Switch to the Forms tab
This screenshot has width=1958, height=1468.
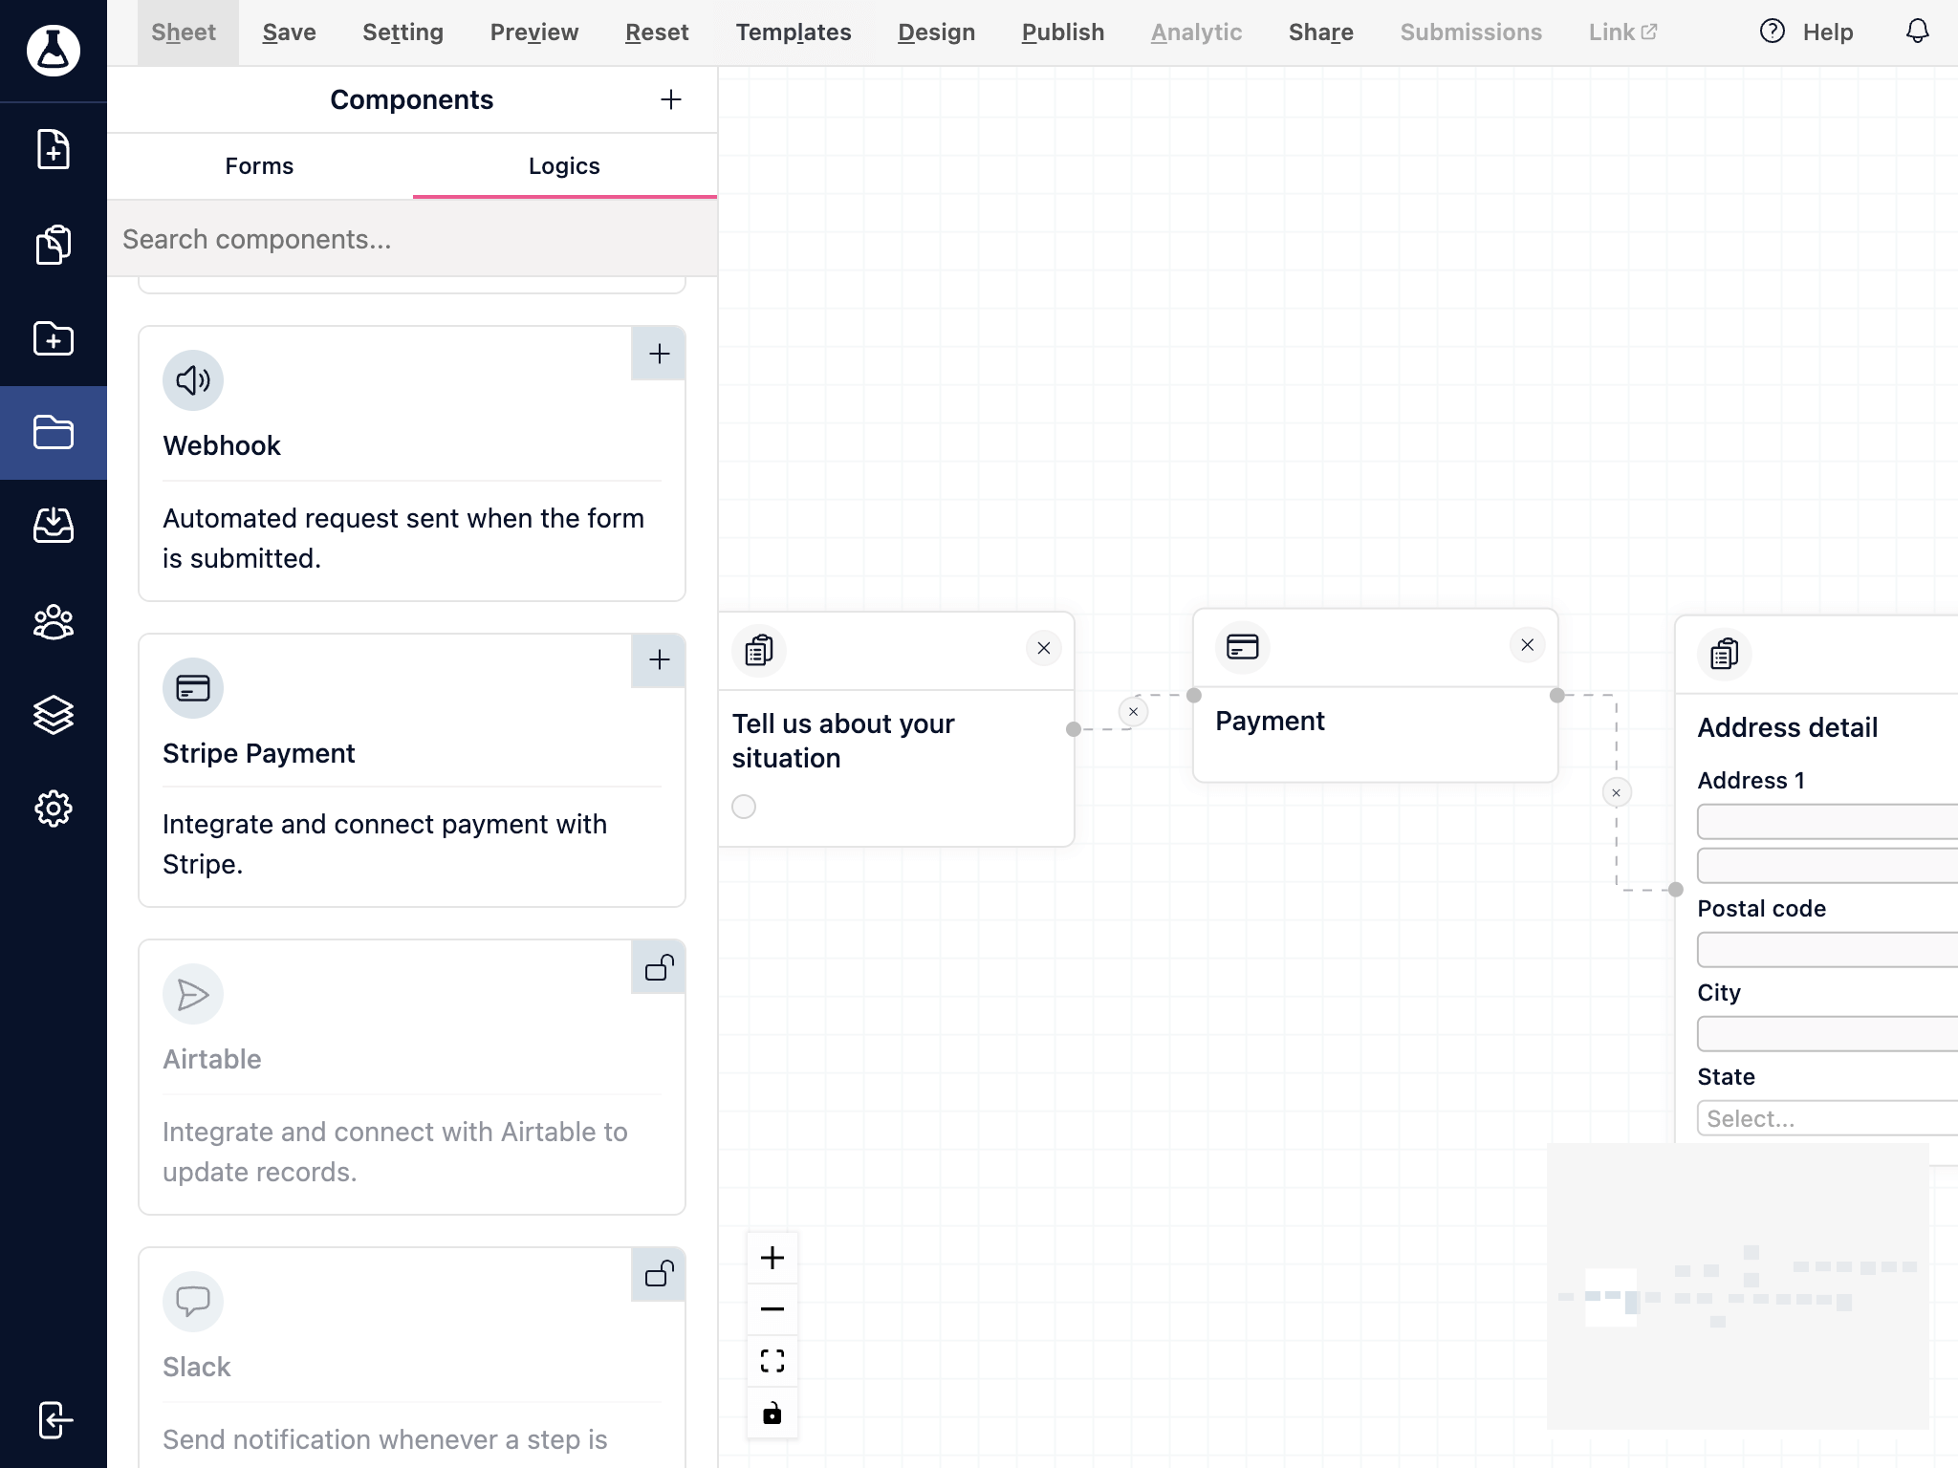(x=259, y=165)
